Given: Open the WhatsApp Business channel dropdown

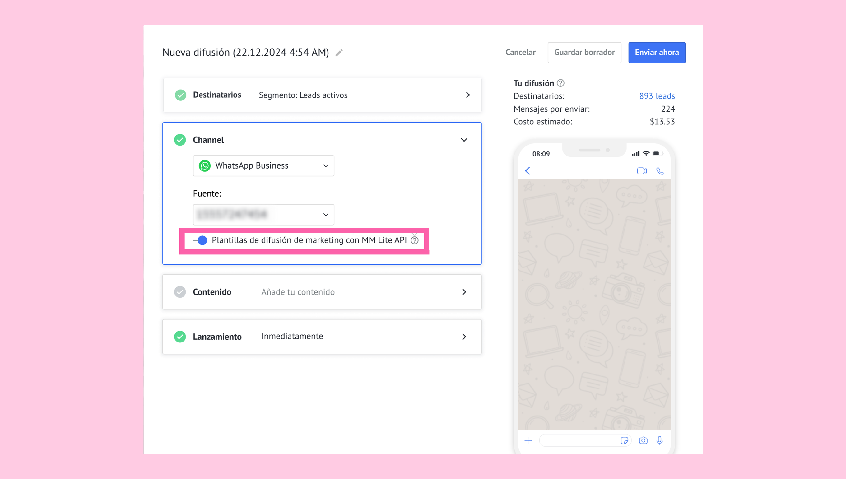Looking at the screenshot, I should click(x=263, y=166).
